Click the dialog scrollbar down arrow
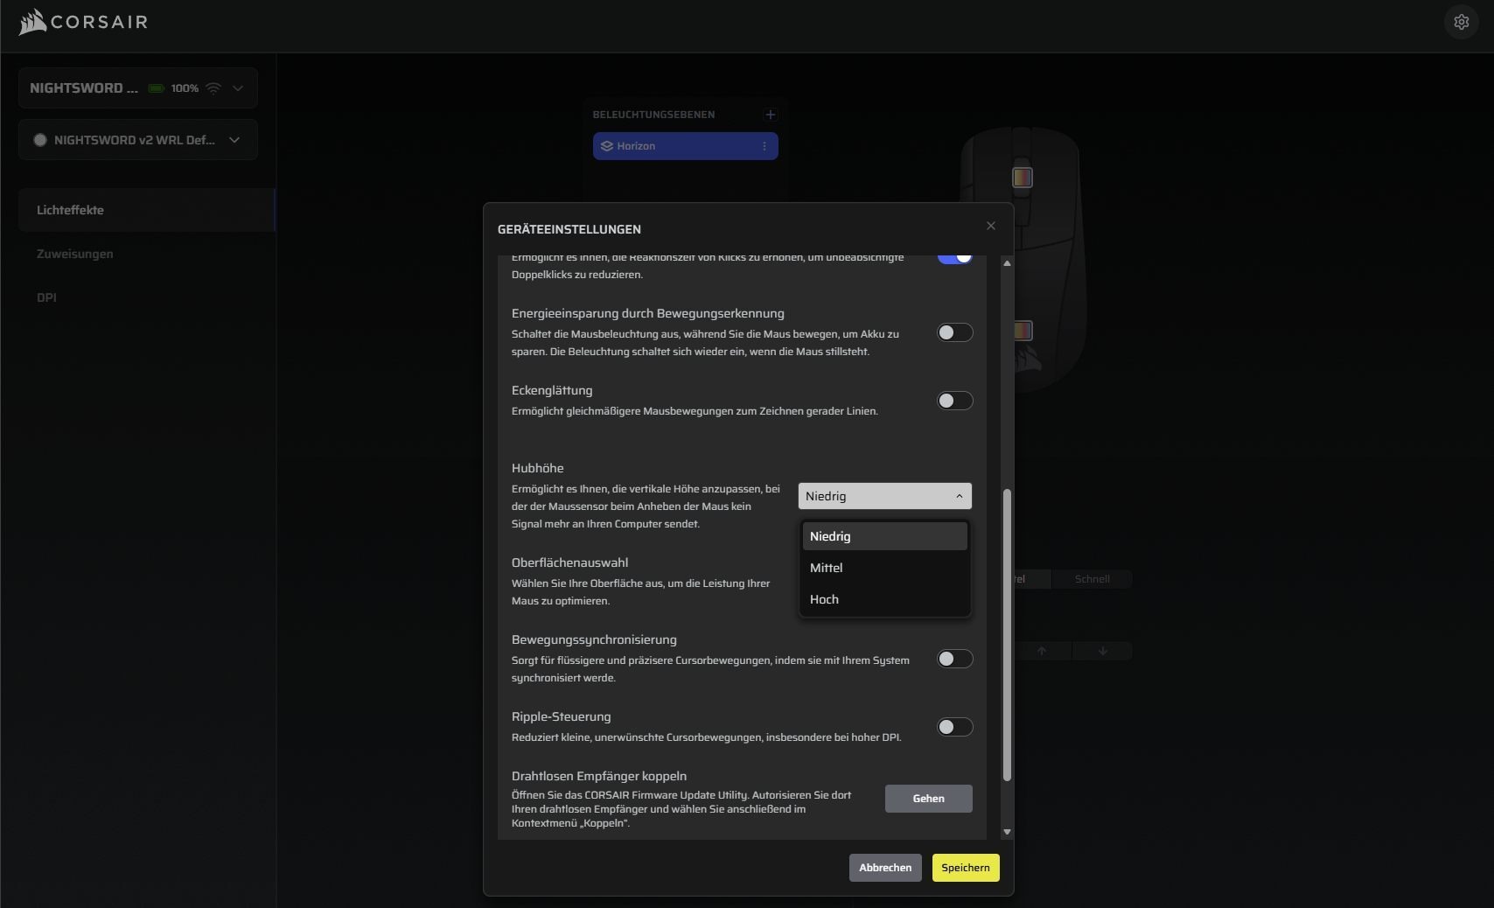 tap(1007, 832)
